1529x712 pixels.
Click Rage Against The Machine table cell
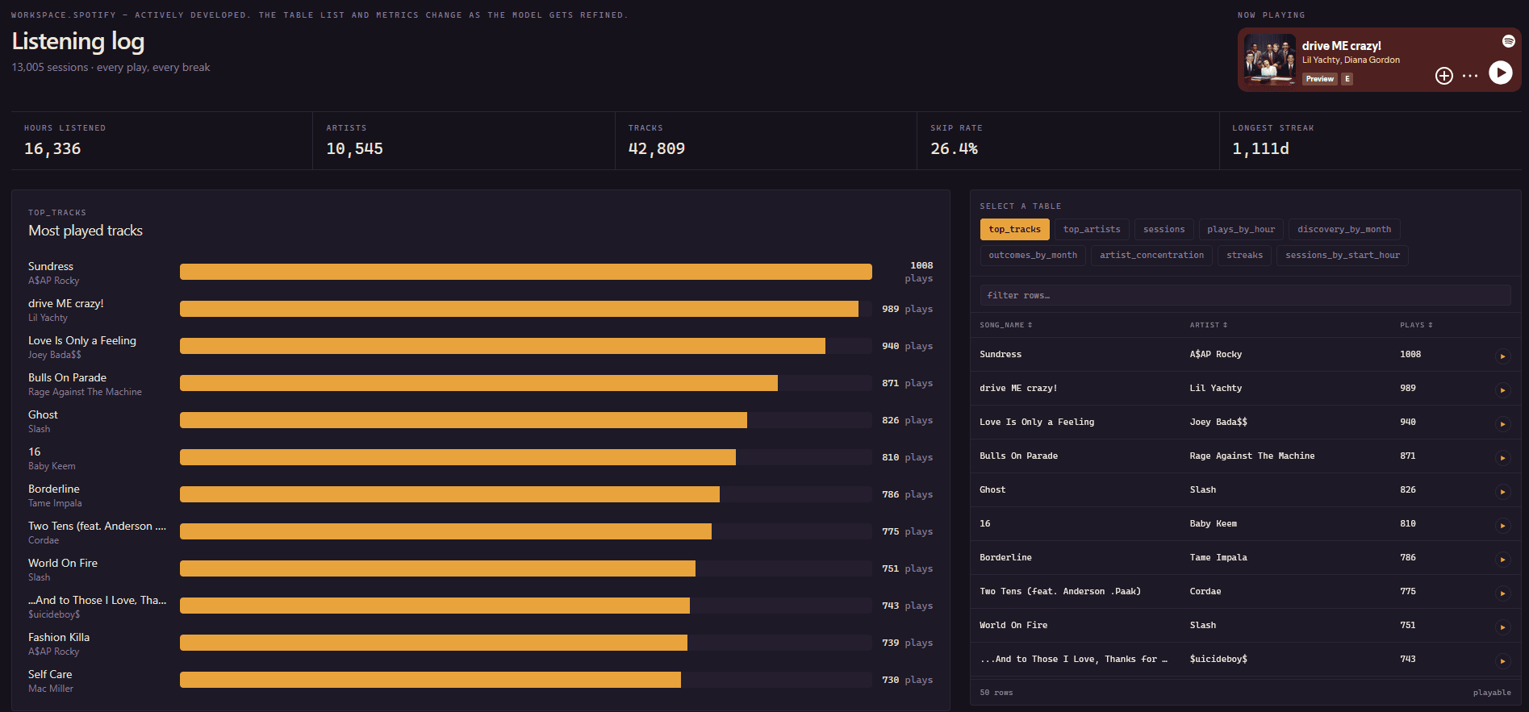(x=1251, y=456)
